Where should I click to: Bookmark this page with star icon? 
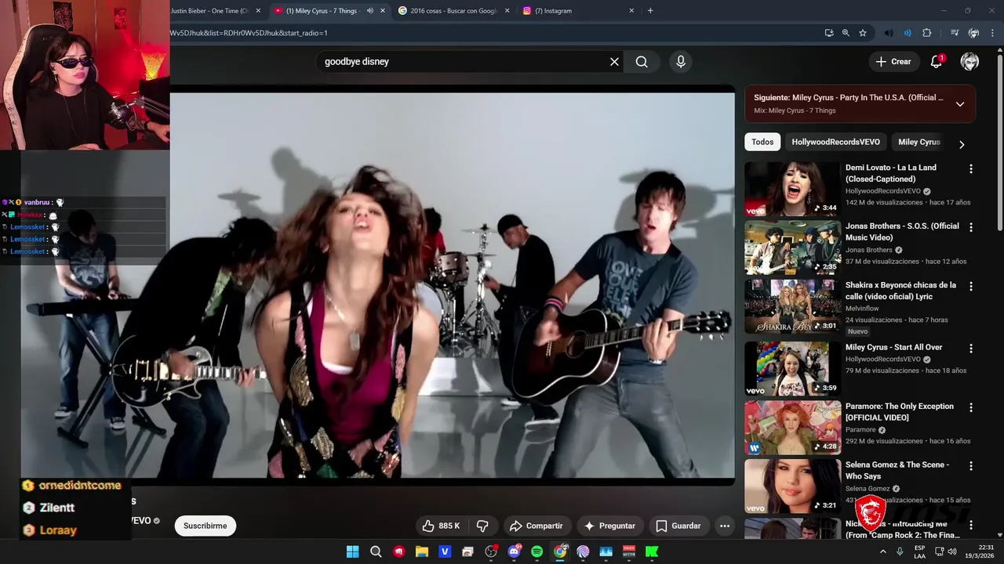[863, 33]
